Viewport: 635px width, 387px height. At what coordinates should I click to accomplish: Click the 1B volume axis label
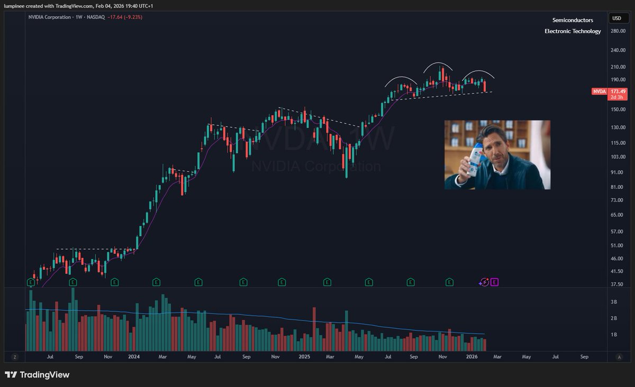tap(614, 335)
